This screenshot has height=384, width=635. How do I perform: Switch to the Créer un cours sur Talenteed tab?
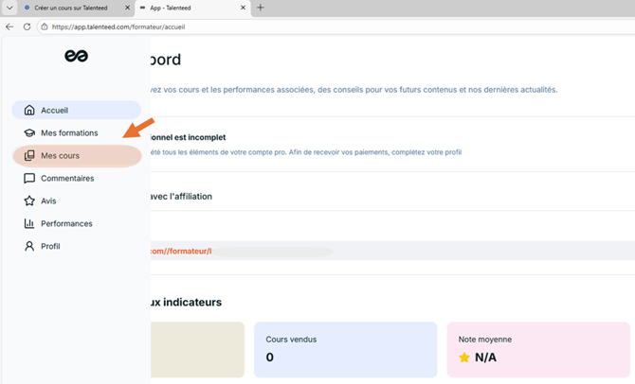pos(70,8)
